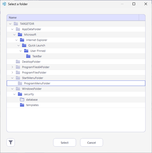This screenshot has height=153, width=152.
Task: Click the Cancel button
Action: tap(92, 142)
